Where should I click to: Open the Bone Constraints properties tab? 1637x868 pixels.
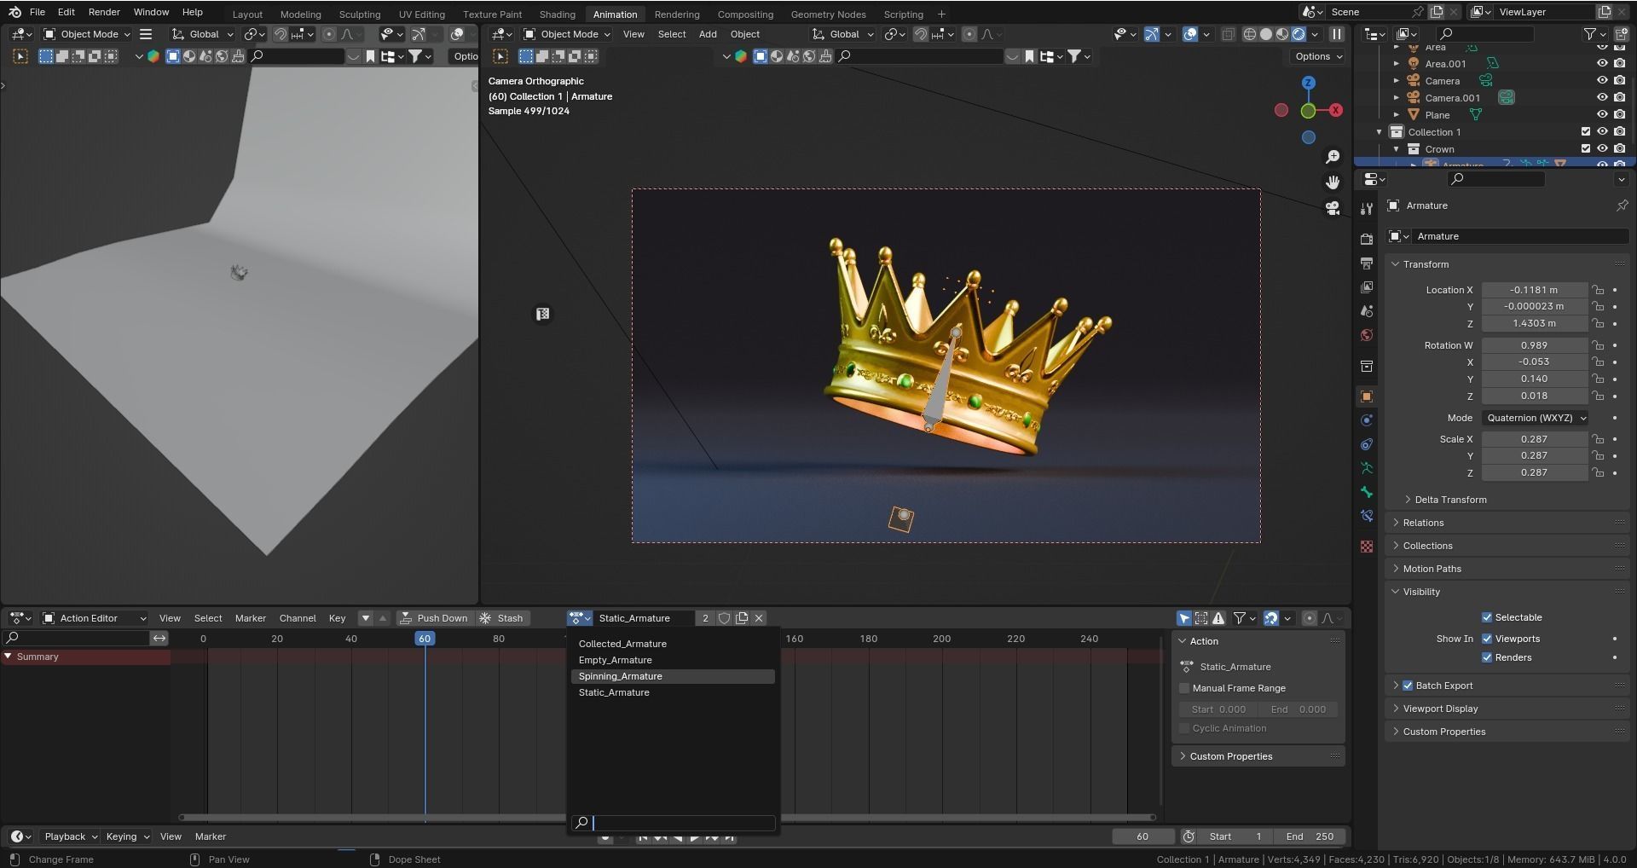1367,516
